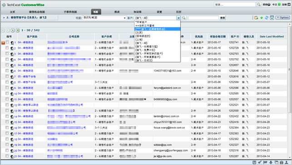Go to first page icon
This screenshot has width=292, height=165.
3,30
